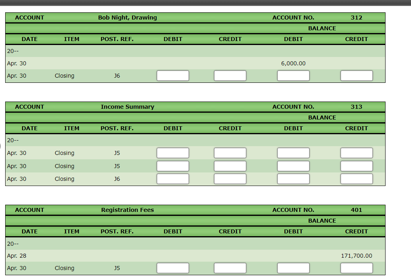411x276 pixels.
Task: Click Credit field in Income Summary J6 row
Action: [230, 179]
